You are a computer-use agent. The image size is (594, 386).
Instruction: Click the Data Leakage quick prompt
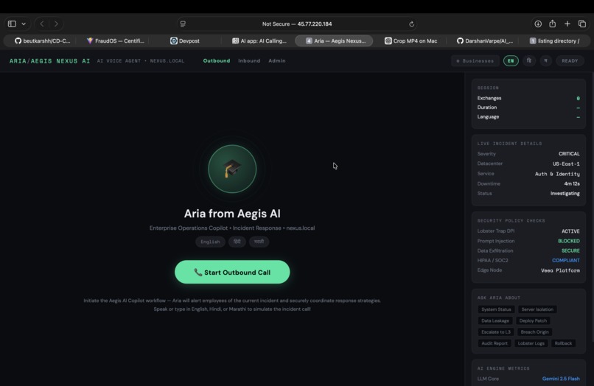pos(495,321)
